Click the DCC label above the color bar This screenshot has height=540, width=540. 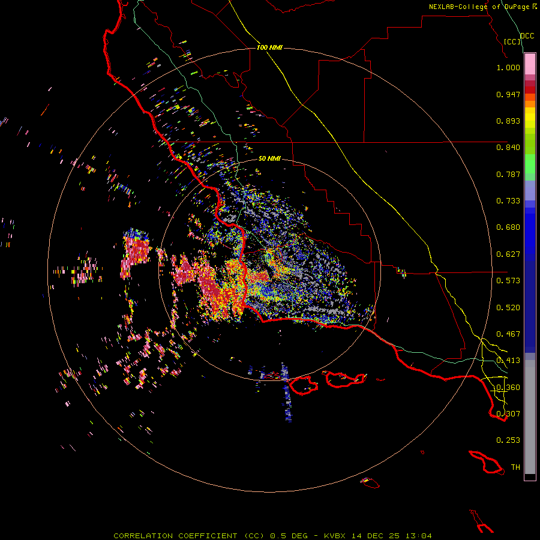tap(527, 36)
